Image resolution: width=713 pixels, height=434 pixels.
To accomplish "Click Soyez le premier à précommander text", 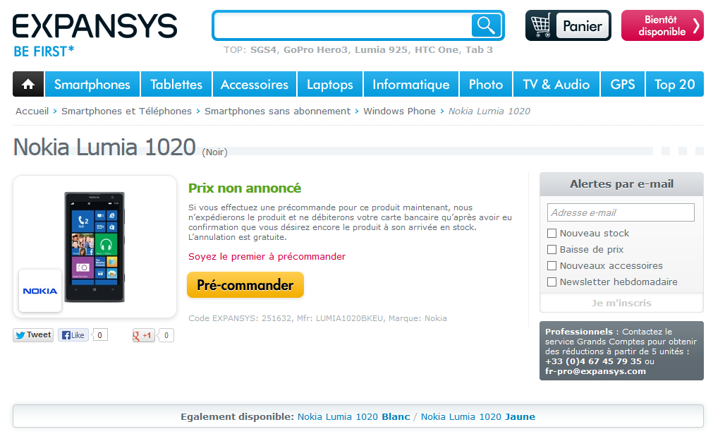I will coord(267,257).
